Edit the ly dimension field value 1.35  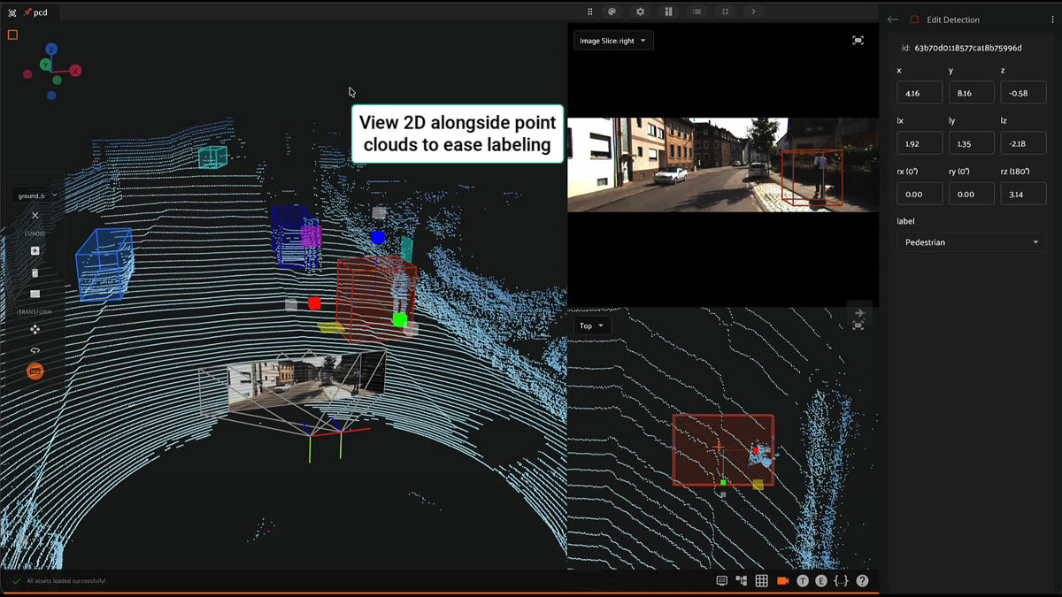pos(971,143)
